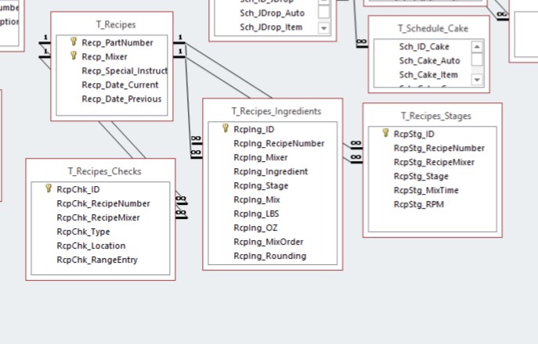
Task: Select the Recp_Date_Previous field
Action: (x=121, y=99)
